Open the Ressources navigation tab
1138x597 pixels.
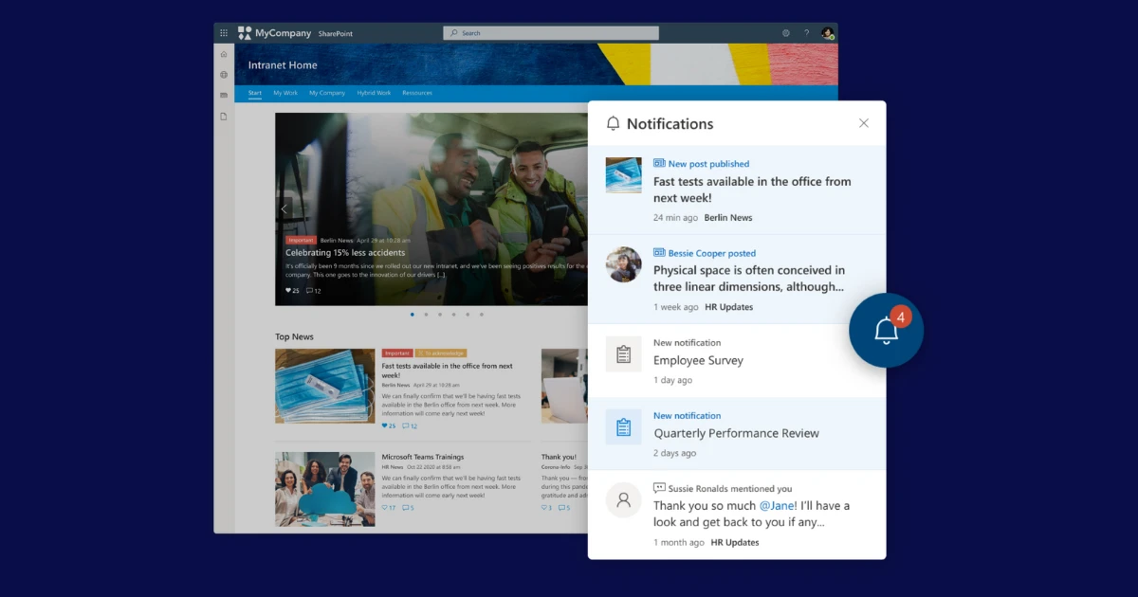[x=418, y=93]
